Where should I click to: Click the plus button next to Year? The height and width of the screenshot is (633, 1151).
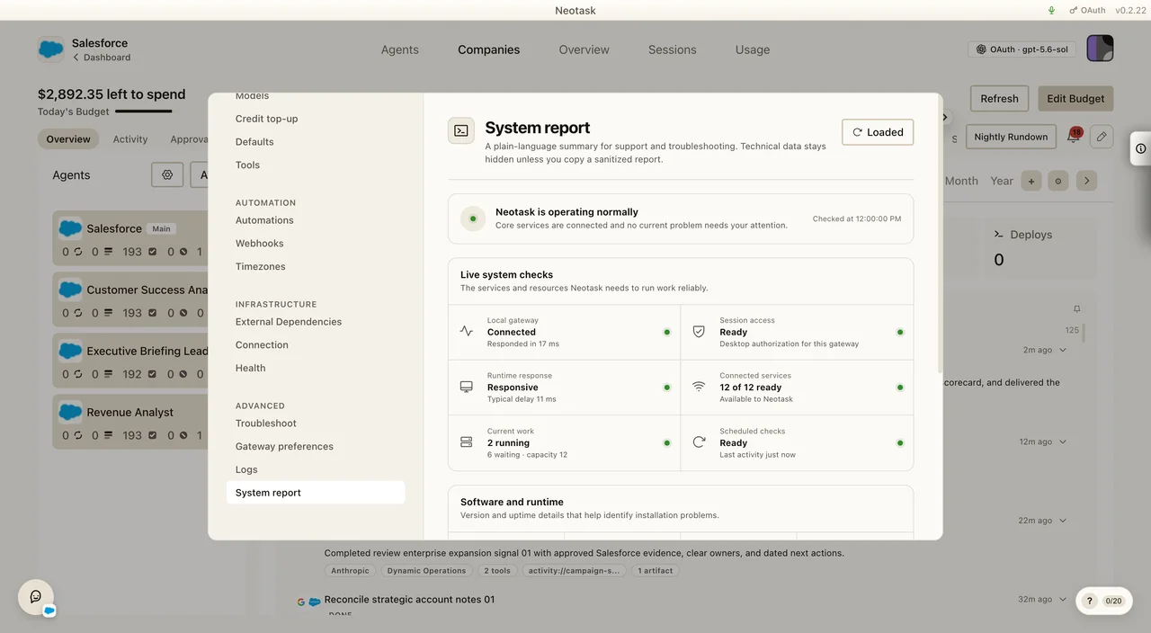1031,181
